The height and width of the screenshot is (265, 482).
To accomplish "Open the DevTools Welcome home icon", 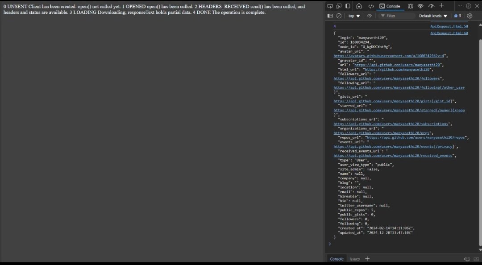I will pyautogui.click(x=359, y=6).
